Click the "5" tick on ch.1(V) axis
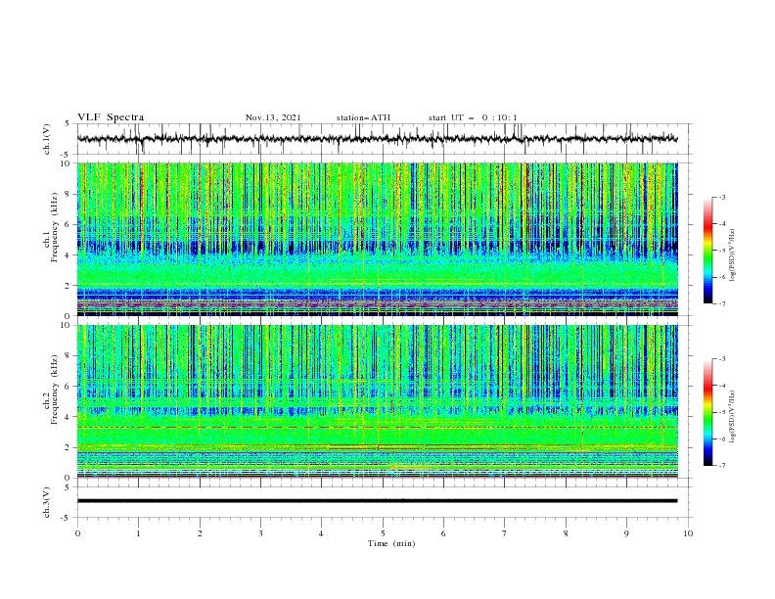Screen dimensions: 775x599 pos(68,124)
